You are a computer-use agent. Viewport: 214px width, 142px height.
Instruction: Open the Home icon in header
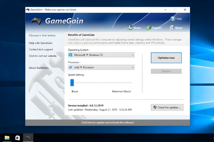pos(130,28)
